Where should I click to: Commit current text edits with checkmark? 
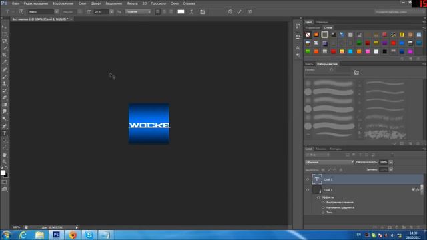point(239,12)
